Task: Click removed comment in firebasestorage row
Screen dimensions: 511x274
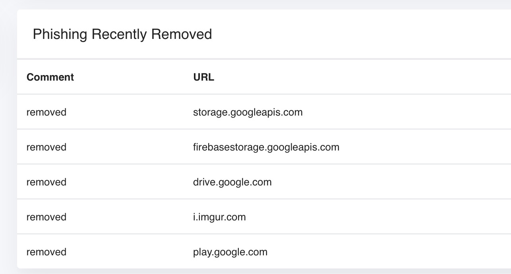Action: (x=46, y=147)
